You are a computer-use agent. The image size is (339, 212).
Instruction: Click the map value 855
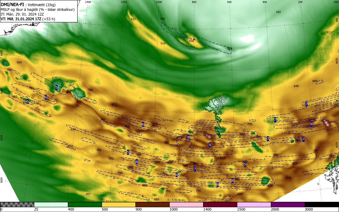click(x=237, y=179)
